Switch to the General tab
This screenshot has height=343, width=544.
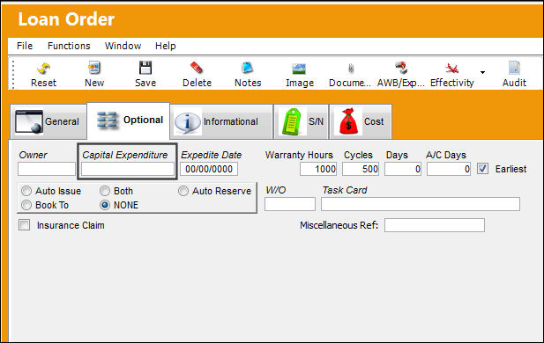[48, 121]
